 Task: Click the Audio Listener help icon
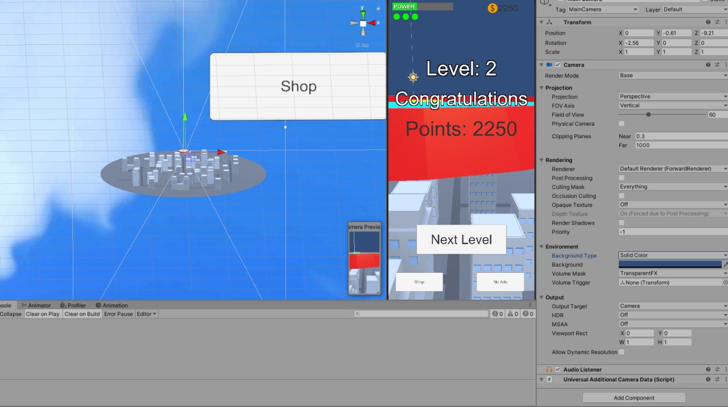(x=708, y=369)
